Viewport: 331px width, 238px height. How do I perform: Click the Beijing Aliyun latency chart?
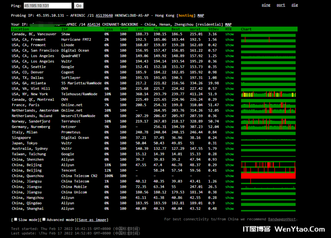[x=268, y=165]
